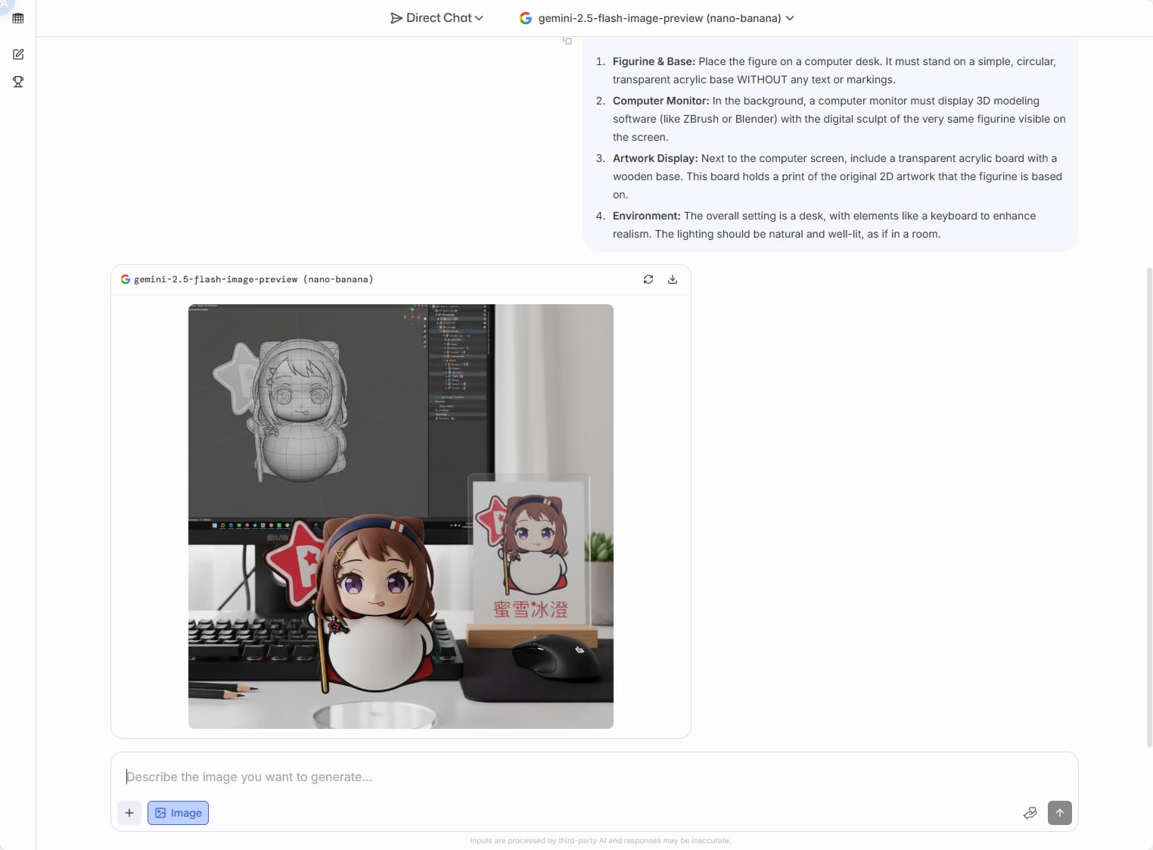Open the Direct Chat mode dropdown

coord(437,18)
